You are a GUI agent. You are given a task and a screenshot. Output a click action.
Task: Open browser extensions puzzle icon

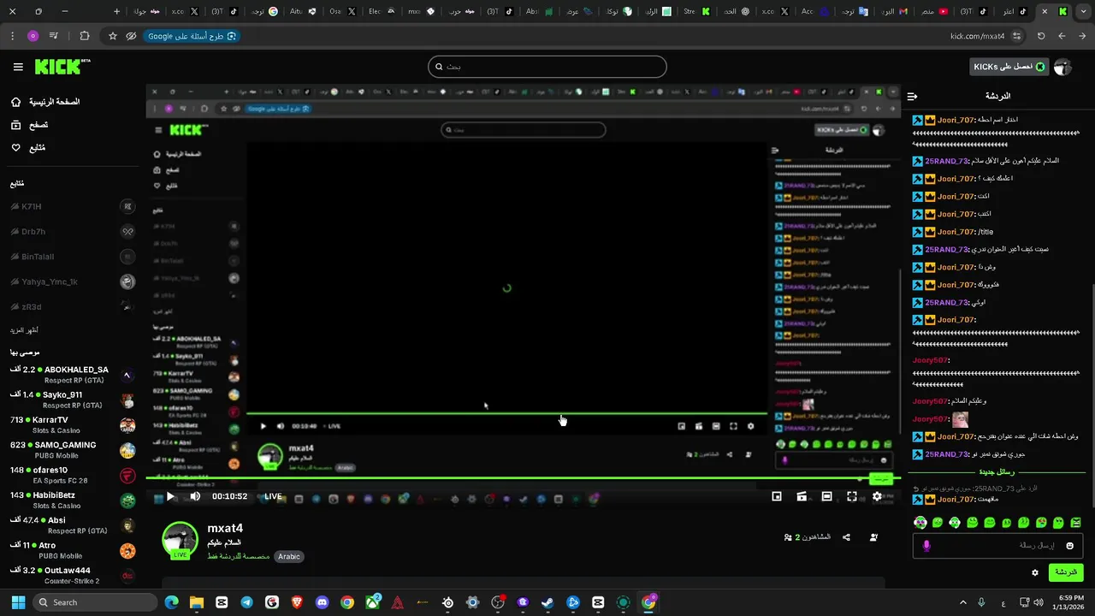(84, 36)
